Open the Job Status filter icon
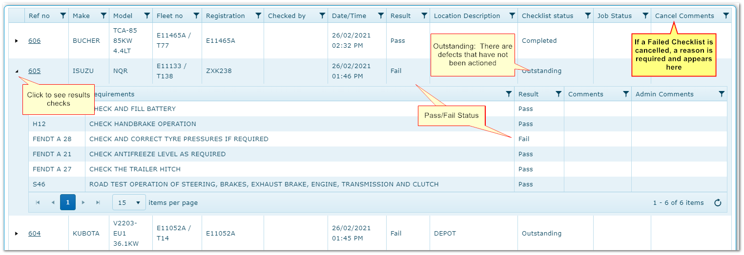Viewport: 744px width, 255px height. (645, 16)
